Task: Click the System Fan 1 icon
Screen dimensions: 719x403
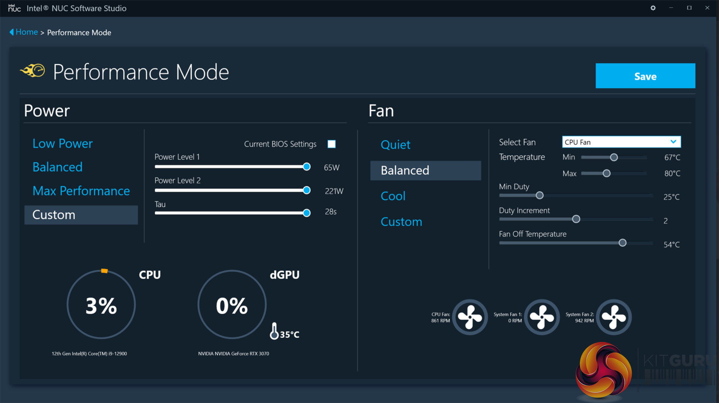Action: [542, 317]
